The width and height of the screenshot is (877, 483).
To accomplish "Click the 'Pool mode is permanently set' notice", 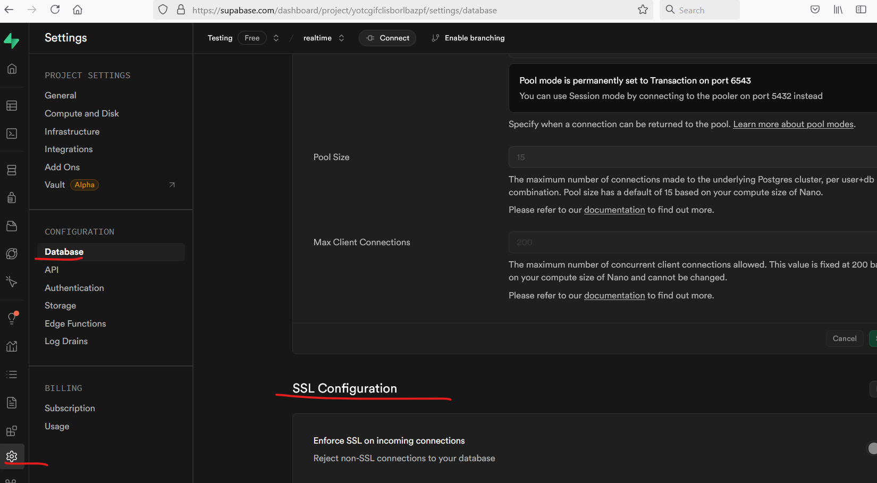I will tap(693, 88).
